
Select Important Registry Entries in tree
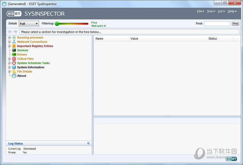tap(35, 46)
